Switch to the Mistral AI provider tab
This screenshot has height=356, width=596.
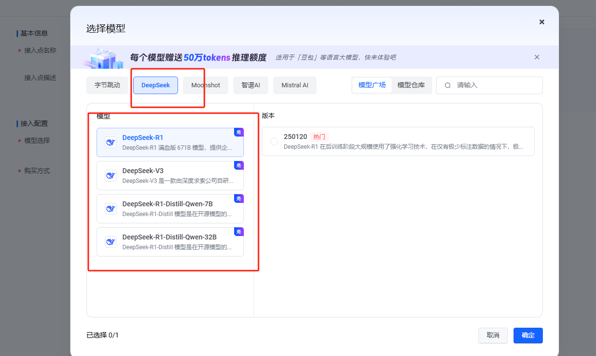coord(295,85)
